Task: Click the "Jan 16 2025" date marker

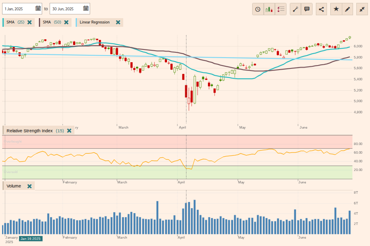Action: click(x=31, y=239)
